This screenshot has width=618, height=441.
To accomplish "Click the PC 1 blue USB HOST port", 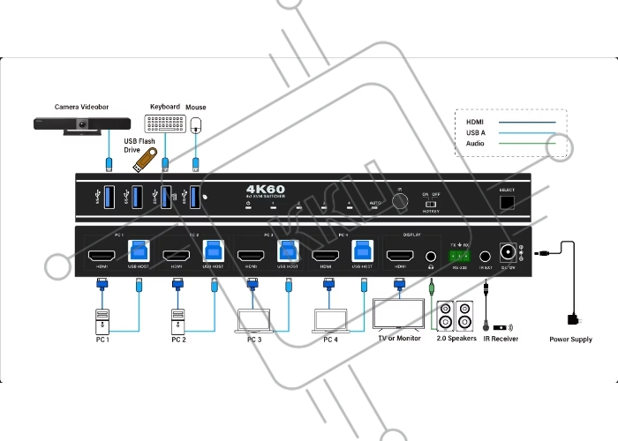I will pyautogui.click(x=139, y=250).
